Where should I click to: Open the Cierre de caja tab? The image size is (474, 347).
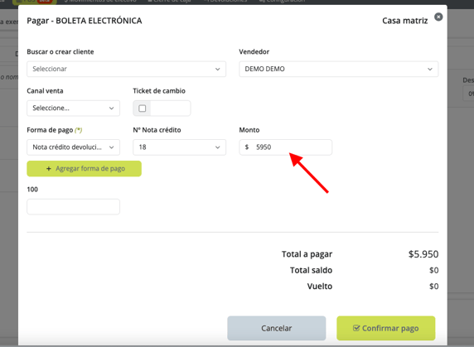coord(169,1)
